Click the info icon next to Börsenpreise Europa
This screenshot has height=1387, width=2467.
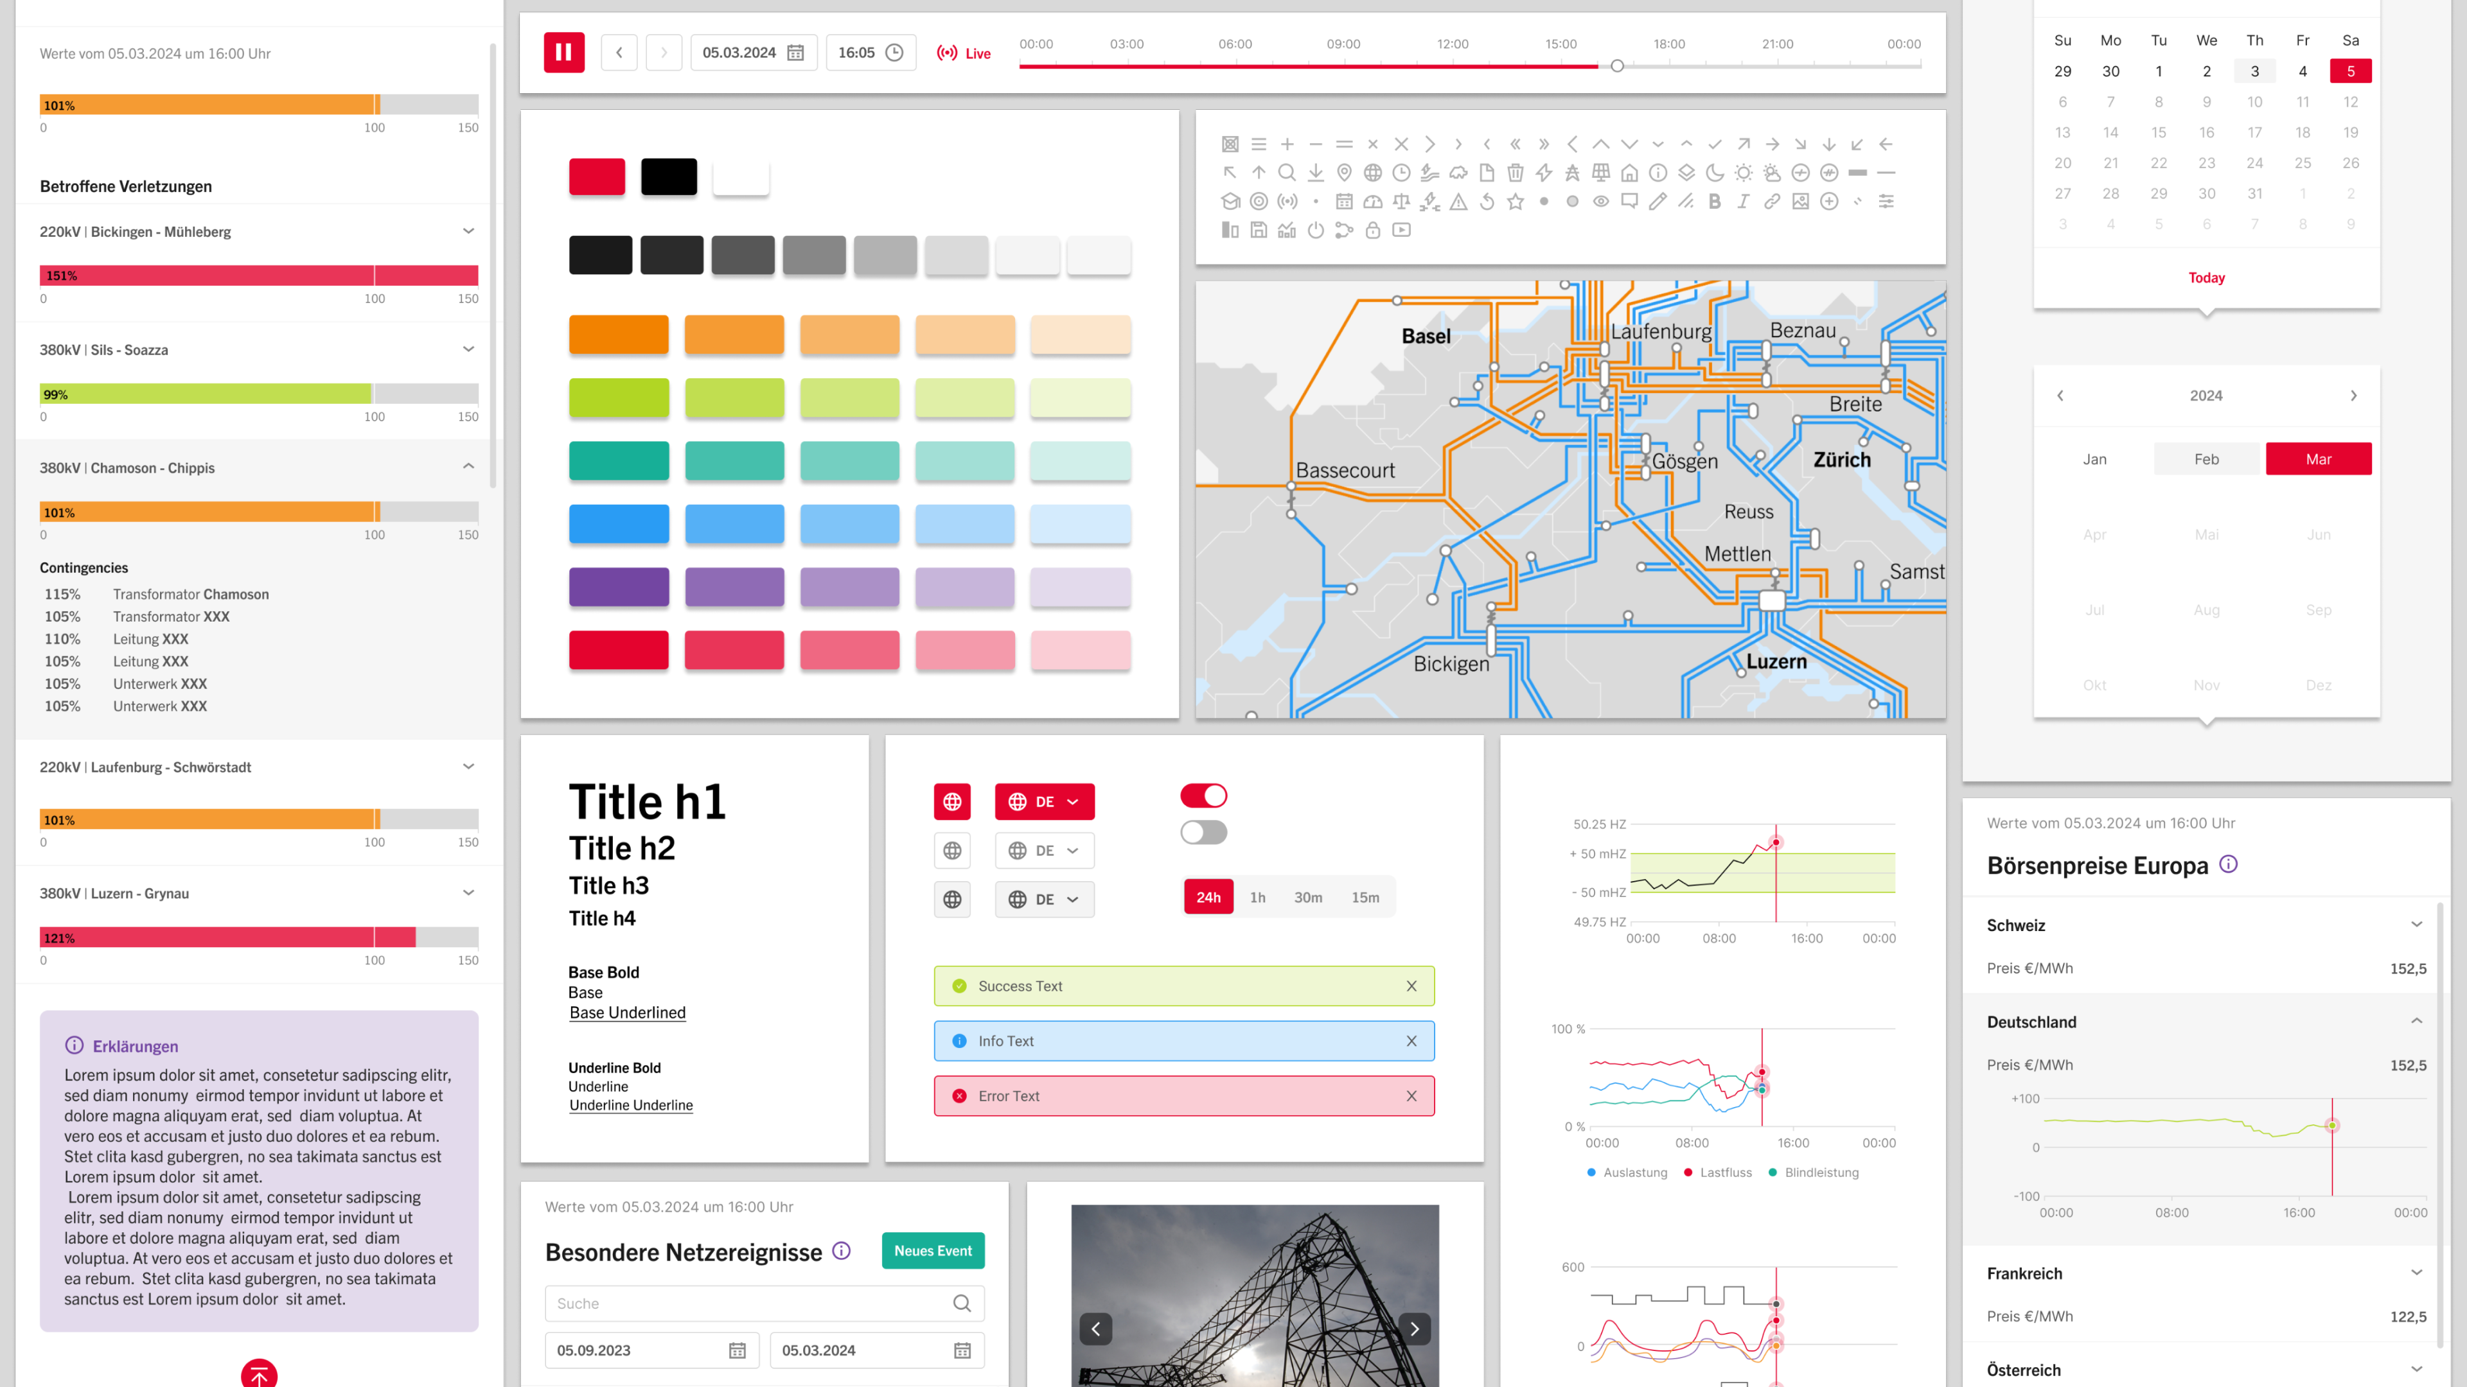[x=2229, y=864]
